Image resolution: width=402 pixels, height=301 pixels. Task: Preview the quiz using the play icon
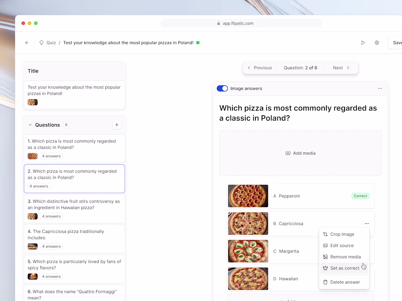coord(363,43)
